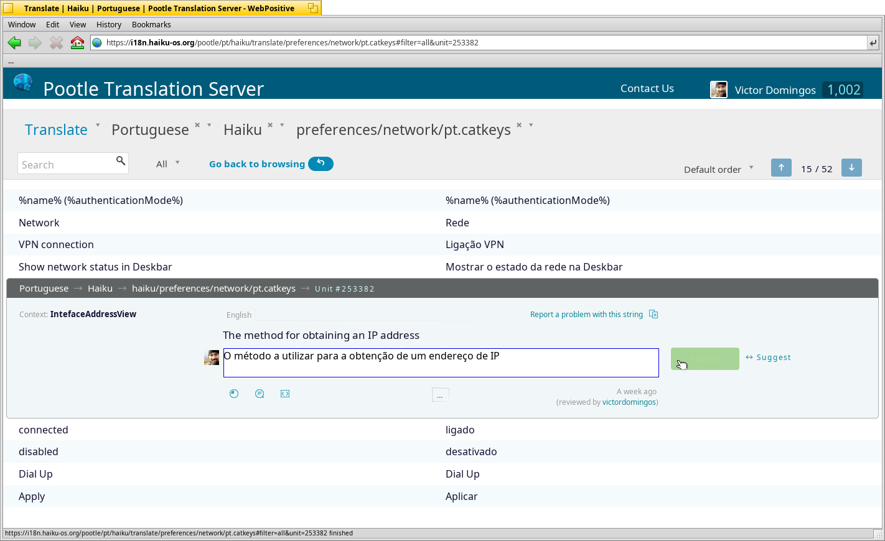Click the Contact Us link

pyautogui.click(x=647, y=88)
